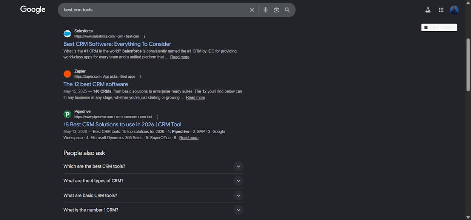Viewport: 471px width, 220px height.
Task: Open "Best CRM Software: Everything To Consider"
Action: coord(117,44)
